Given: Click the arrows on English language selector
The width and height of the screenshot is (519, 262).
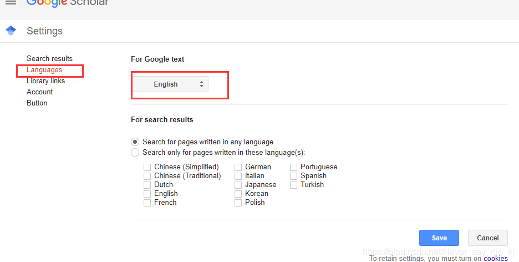Looking at the screenshot, I should click(201, 84).
